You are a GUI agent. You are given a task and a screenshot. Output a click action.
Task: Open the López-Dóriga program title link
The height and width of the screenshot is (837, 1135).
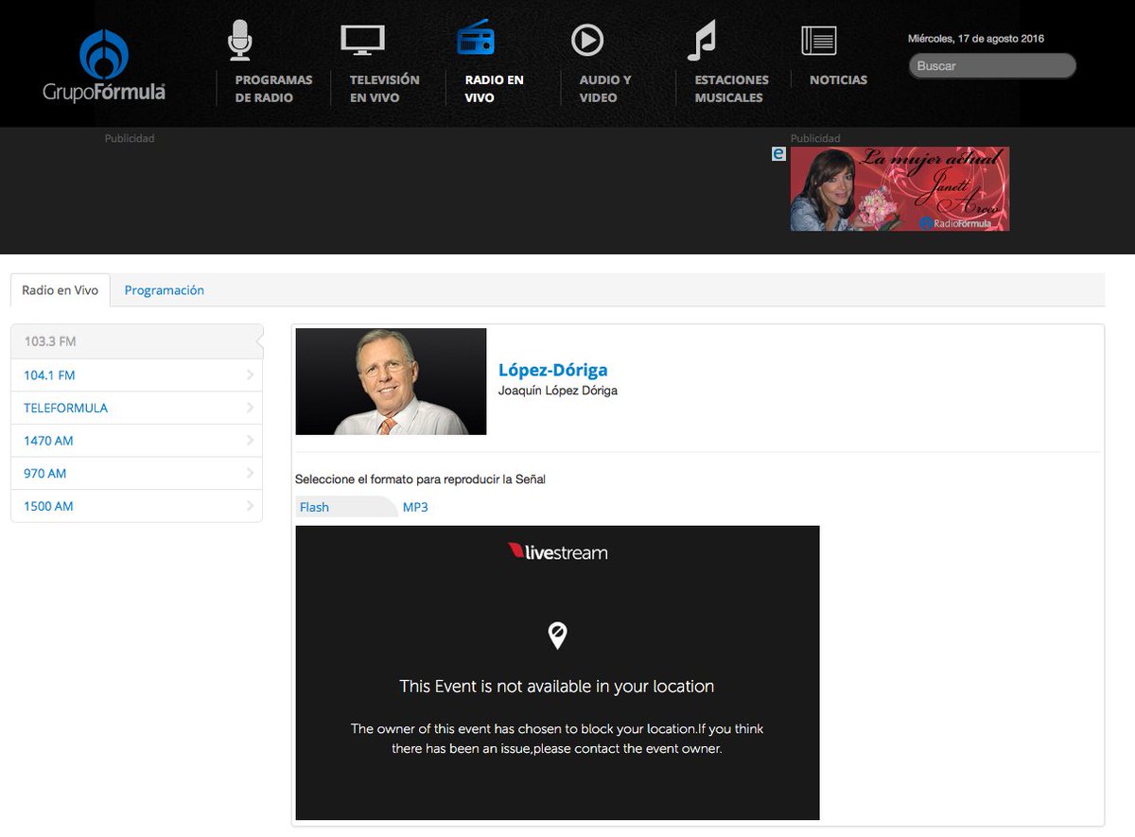[553, 370]
